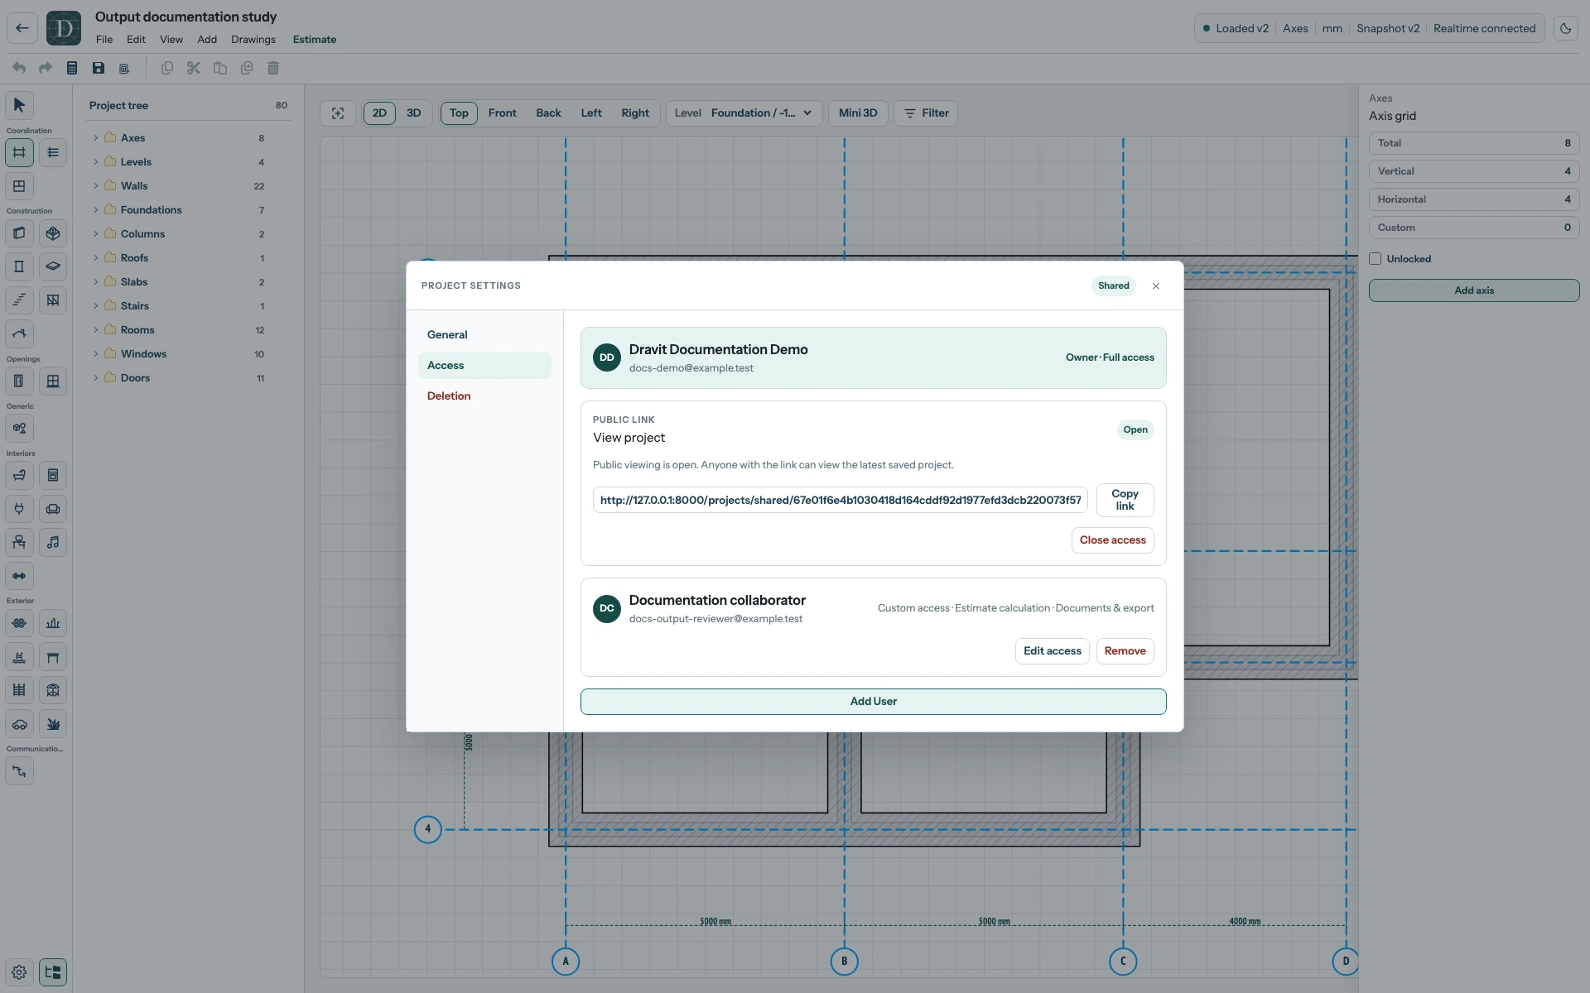Expand the Walls folder in the project tree
The image size is (1590, 993).
click(x=95, y=186)
